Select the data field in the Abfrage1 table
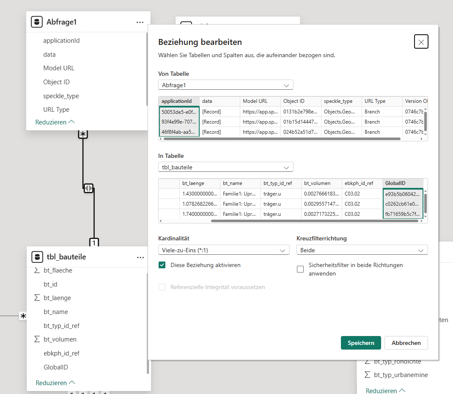Image resolution: width=453 pixels, height=394 pixels. coord(49,54)
